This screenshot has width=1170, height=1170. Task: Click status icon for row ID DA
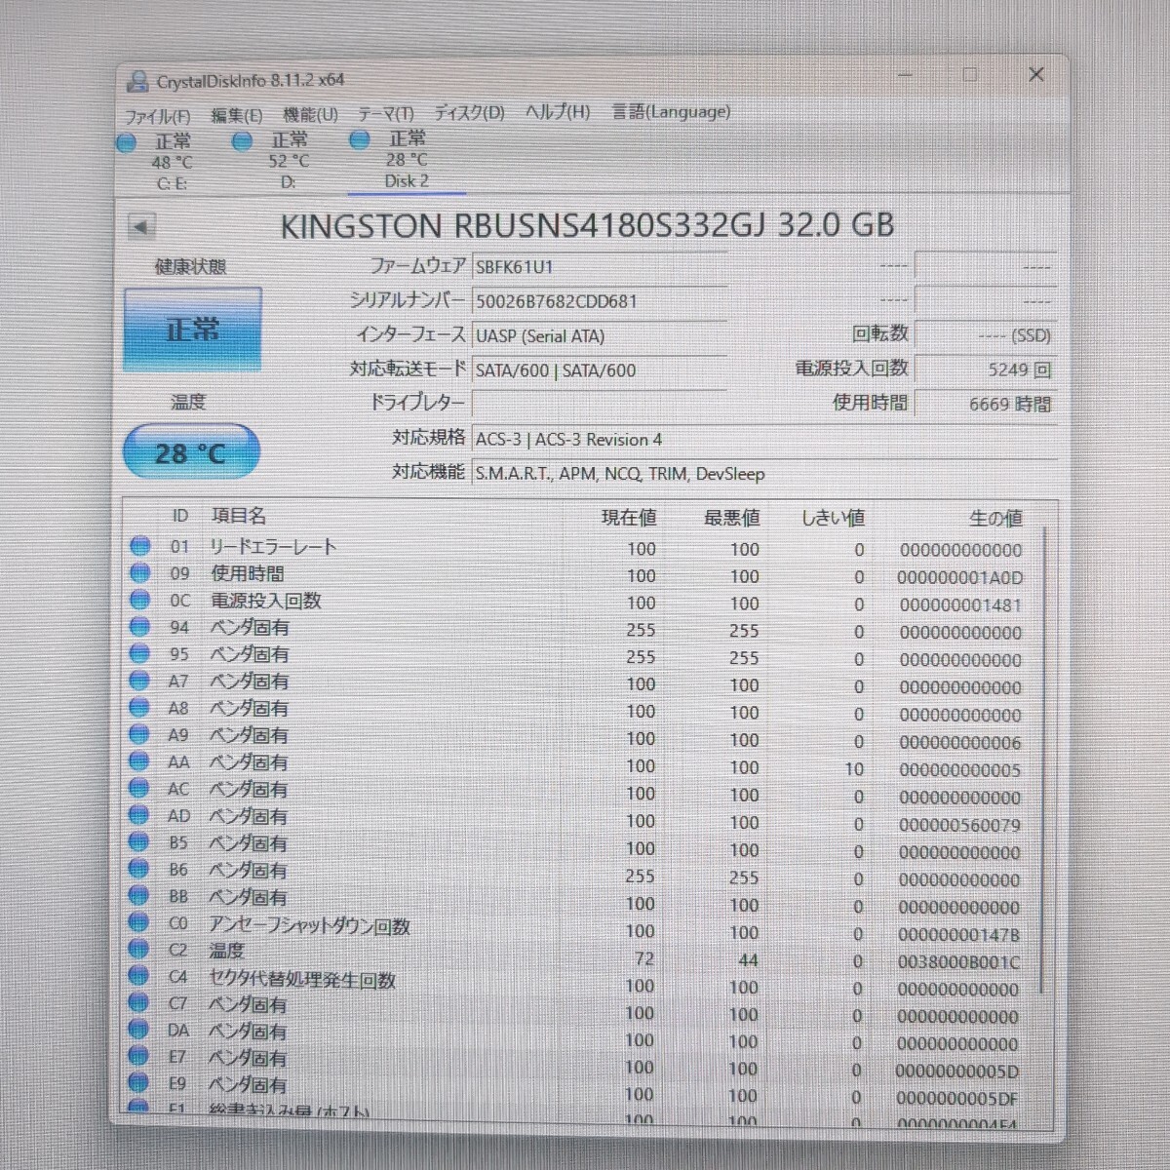coord(138,1029)
